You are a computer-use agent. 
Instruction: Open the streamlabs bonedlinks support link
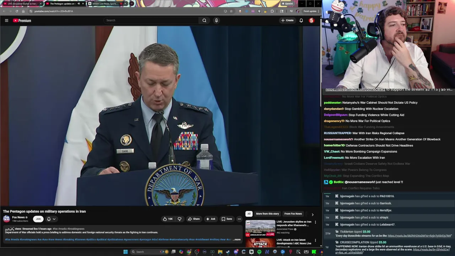click(x=355, y=90)
